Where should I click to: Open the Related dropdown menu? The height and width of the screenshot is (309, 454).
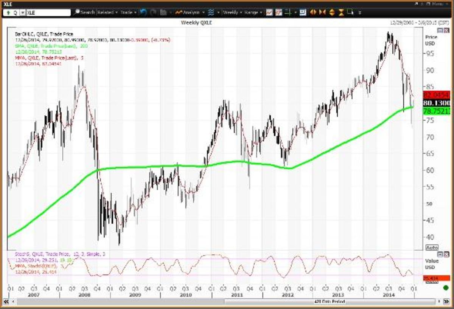[x=107, y=12]
